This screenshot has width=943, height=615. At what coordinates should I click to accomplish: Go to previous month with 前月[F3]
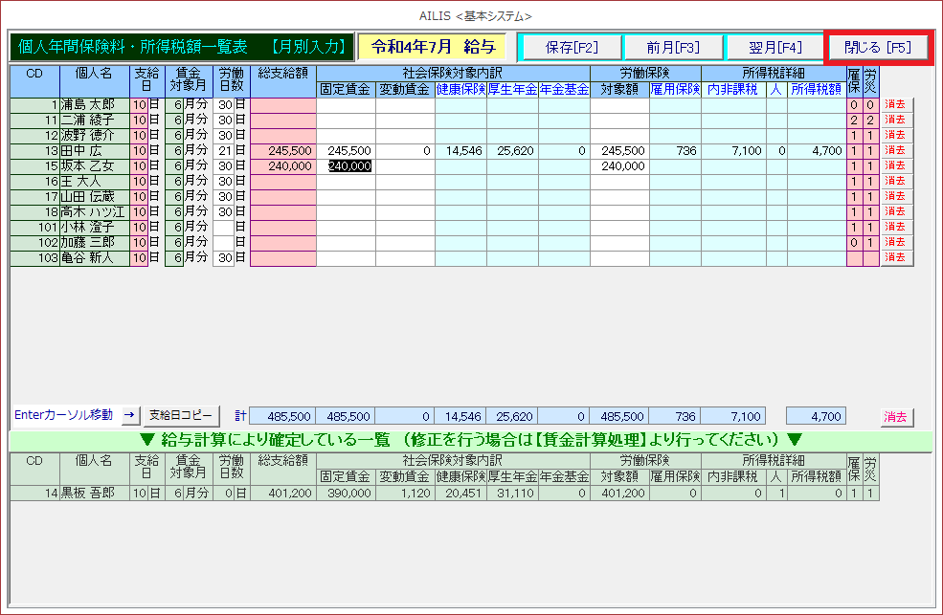672,47
